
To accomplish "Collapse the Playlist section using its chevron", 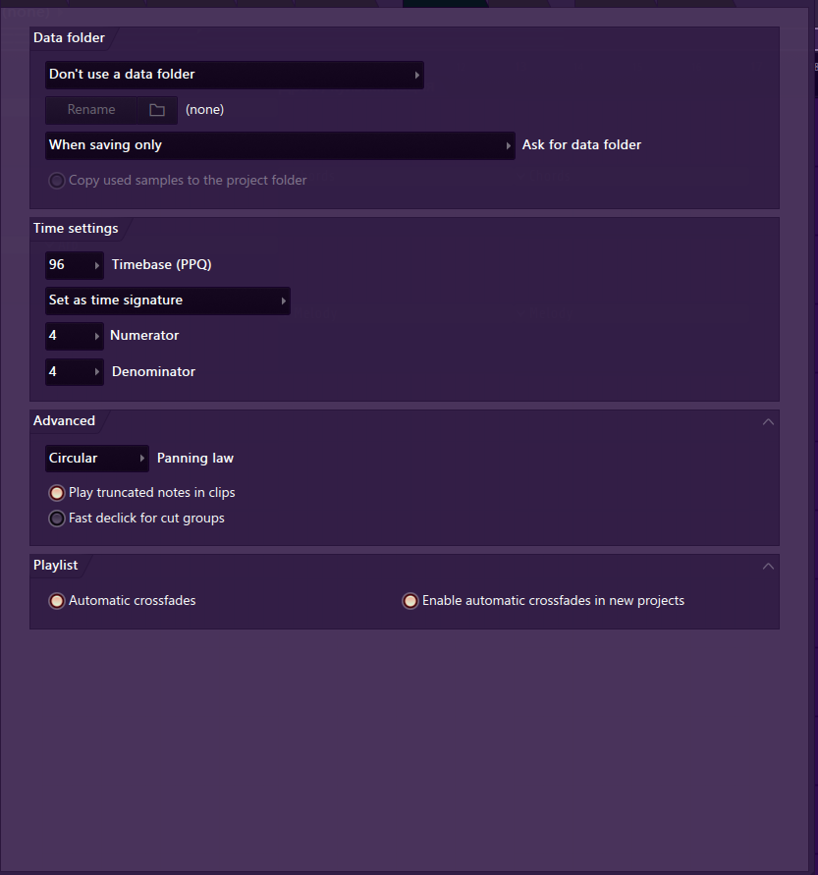I will pyautogui.click(x=768, y=566).
